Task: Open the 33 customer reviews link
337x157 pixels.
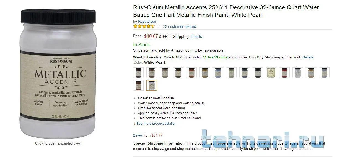Action: [179, 27]
